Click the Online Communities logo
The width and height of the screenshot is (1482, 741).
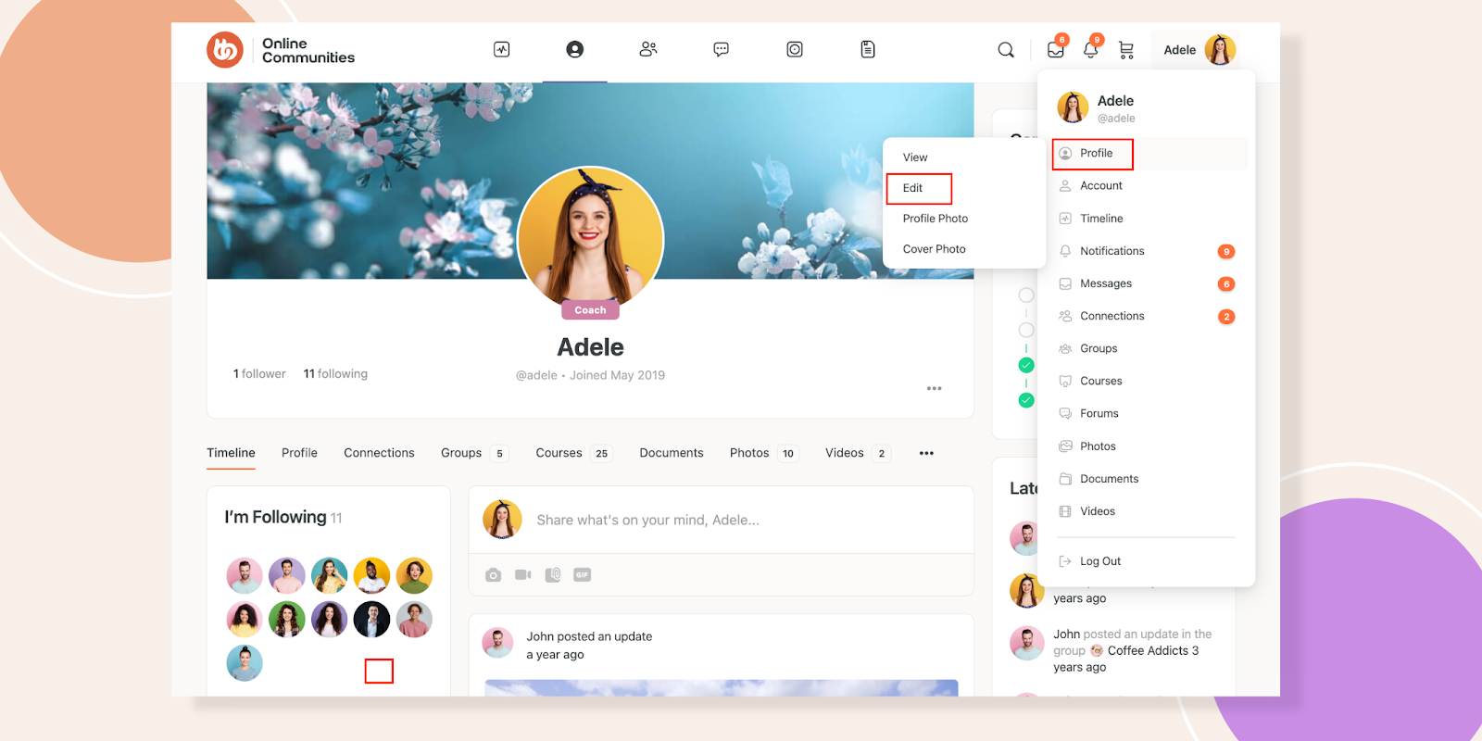[281, 50]
